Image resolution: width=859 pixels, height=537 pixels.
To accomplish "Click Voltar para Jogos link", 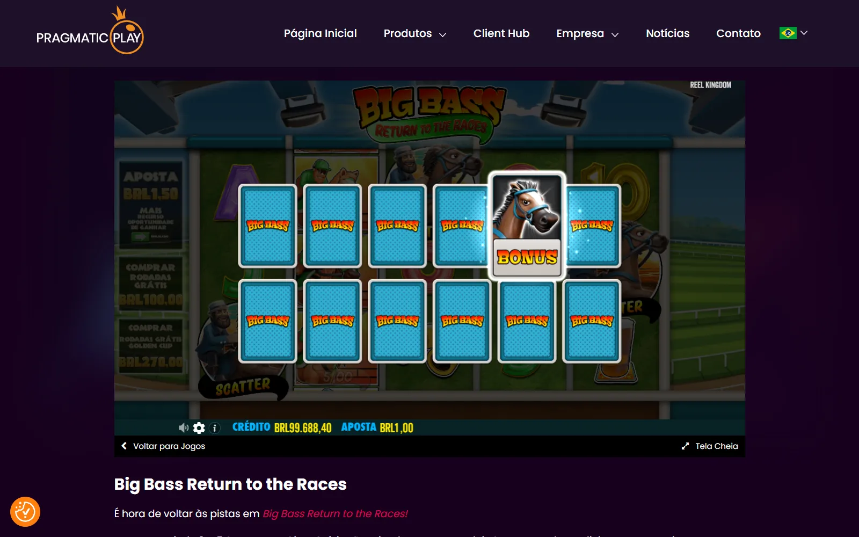I will (x=169, y=446).
